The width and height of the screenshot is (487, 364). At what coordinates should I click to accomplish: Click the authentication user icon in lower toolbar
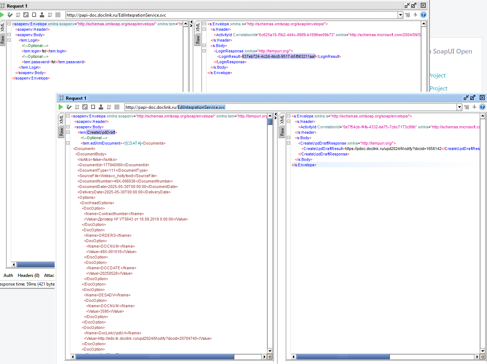pos(101,107)
